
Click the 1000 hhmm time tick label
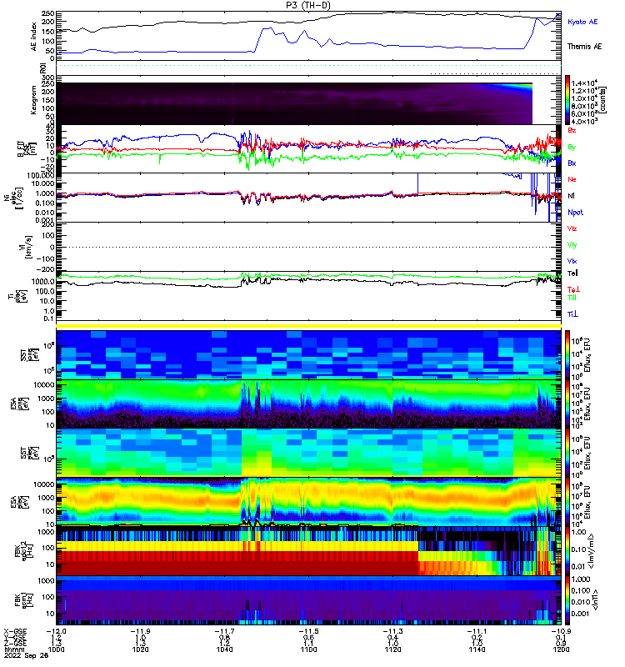click(x=56, y=649)
